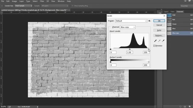Image resolution: width=193 pixels, height=108 pixels.
Task: Click the zoom percentage field 16.67%
Action: pyautogui.click(x=3, y=107)
